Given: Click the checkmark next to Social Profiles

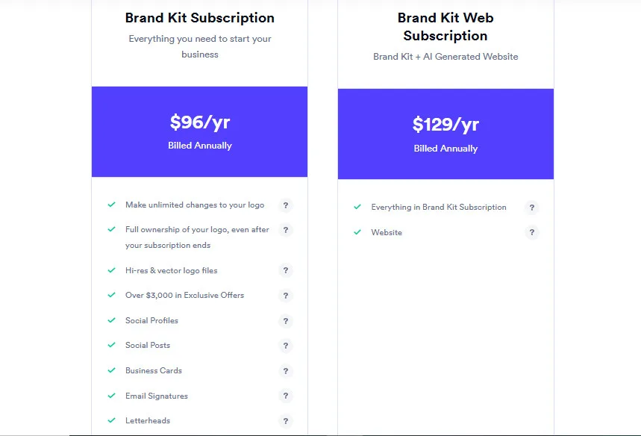Looking at the screenshot, I should click(x=112, y=320).
